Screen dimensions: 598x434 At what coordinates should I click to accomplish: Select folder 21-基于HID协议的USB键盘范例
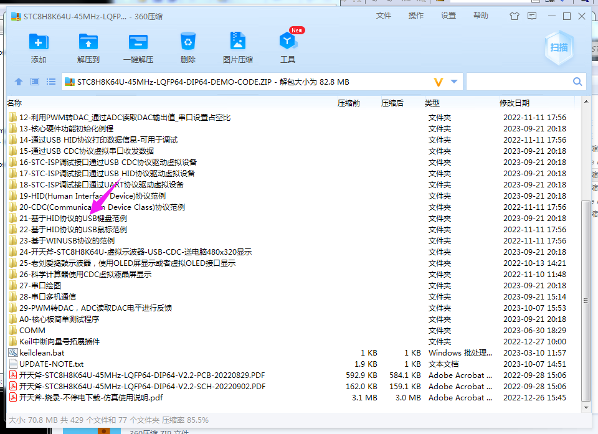[x=74, y=218]
